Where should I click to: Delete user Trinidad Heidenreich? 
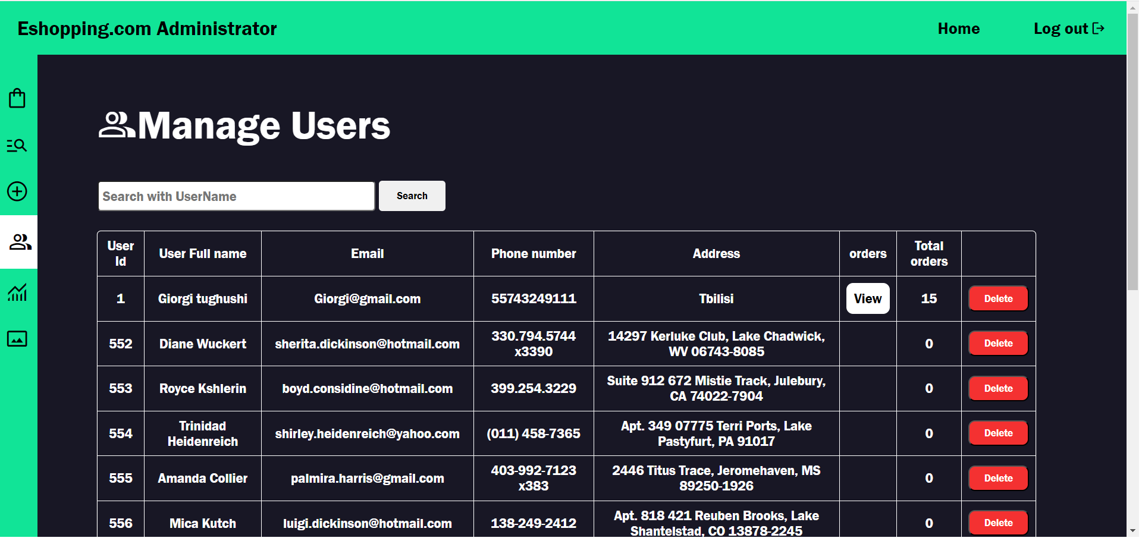pyautogui.click(x=997, y=433)
